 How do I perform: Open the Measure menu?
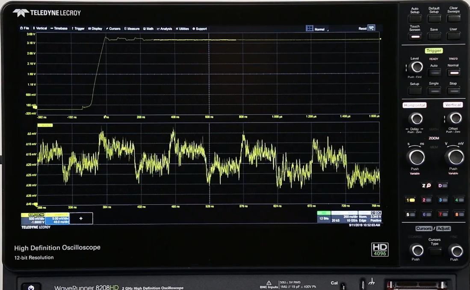132,29
